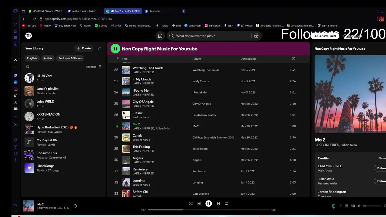The image size is (386, 217).
Task: Play Watching The Clouds track
Action: 208,70
